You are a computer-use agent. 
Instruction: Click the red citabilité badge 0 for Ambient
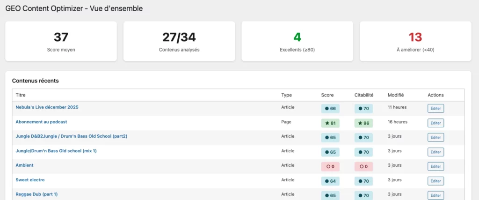click(x=363, y=167)
